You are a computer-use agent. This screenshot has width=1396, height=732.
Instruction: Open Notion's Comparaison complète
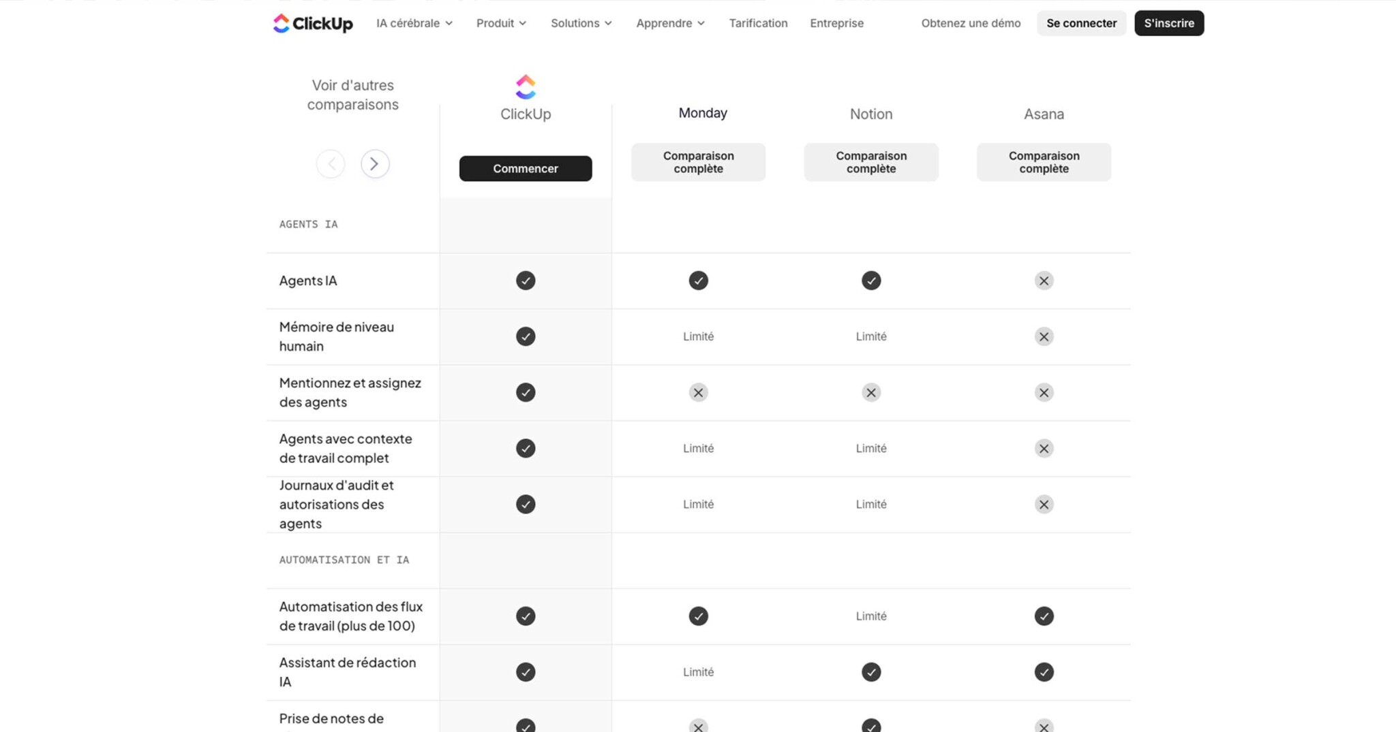(x=871, y=162)
